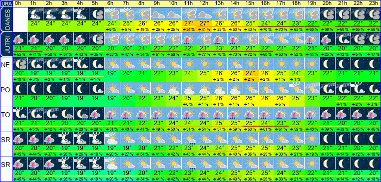
Task: Click TO row 3h rainy moon icon
Action: (66, 114)
